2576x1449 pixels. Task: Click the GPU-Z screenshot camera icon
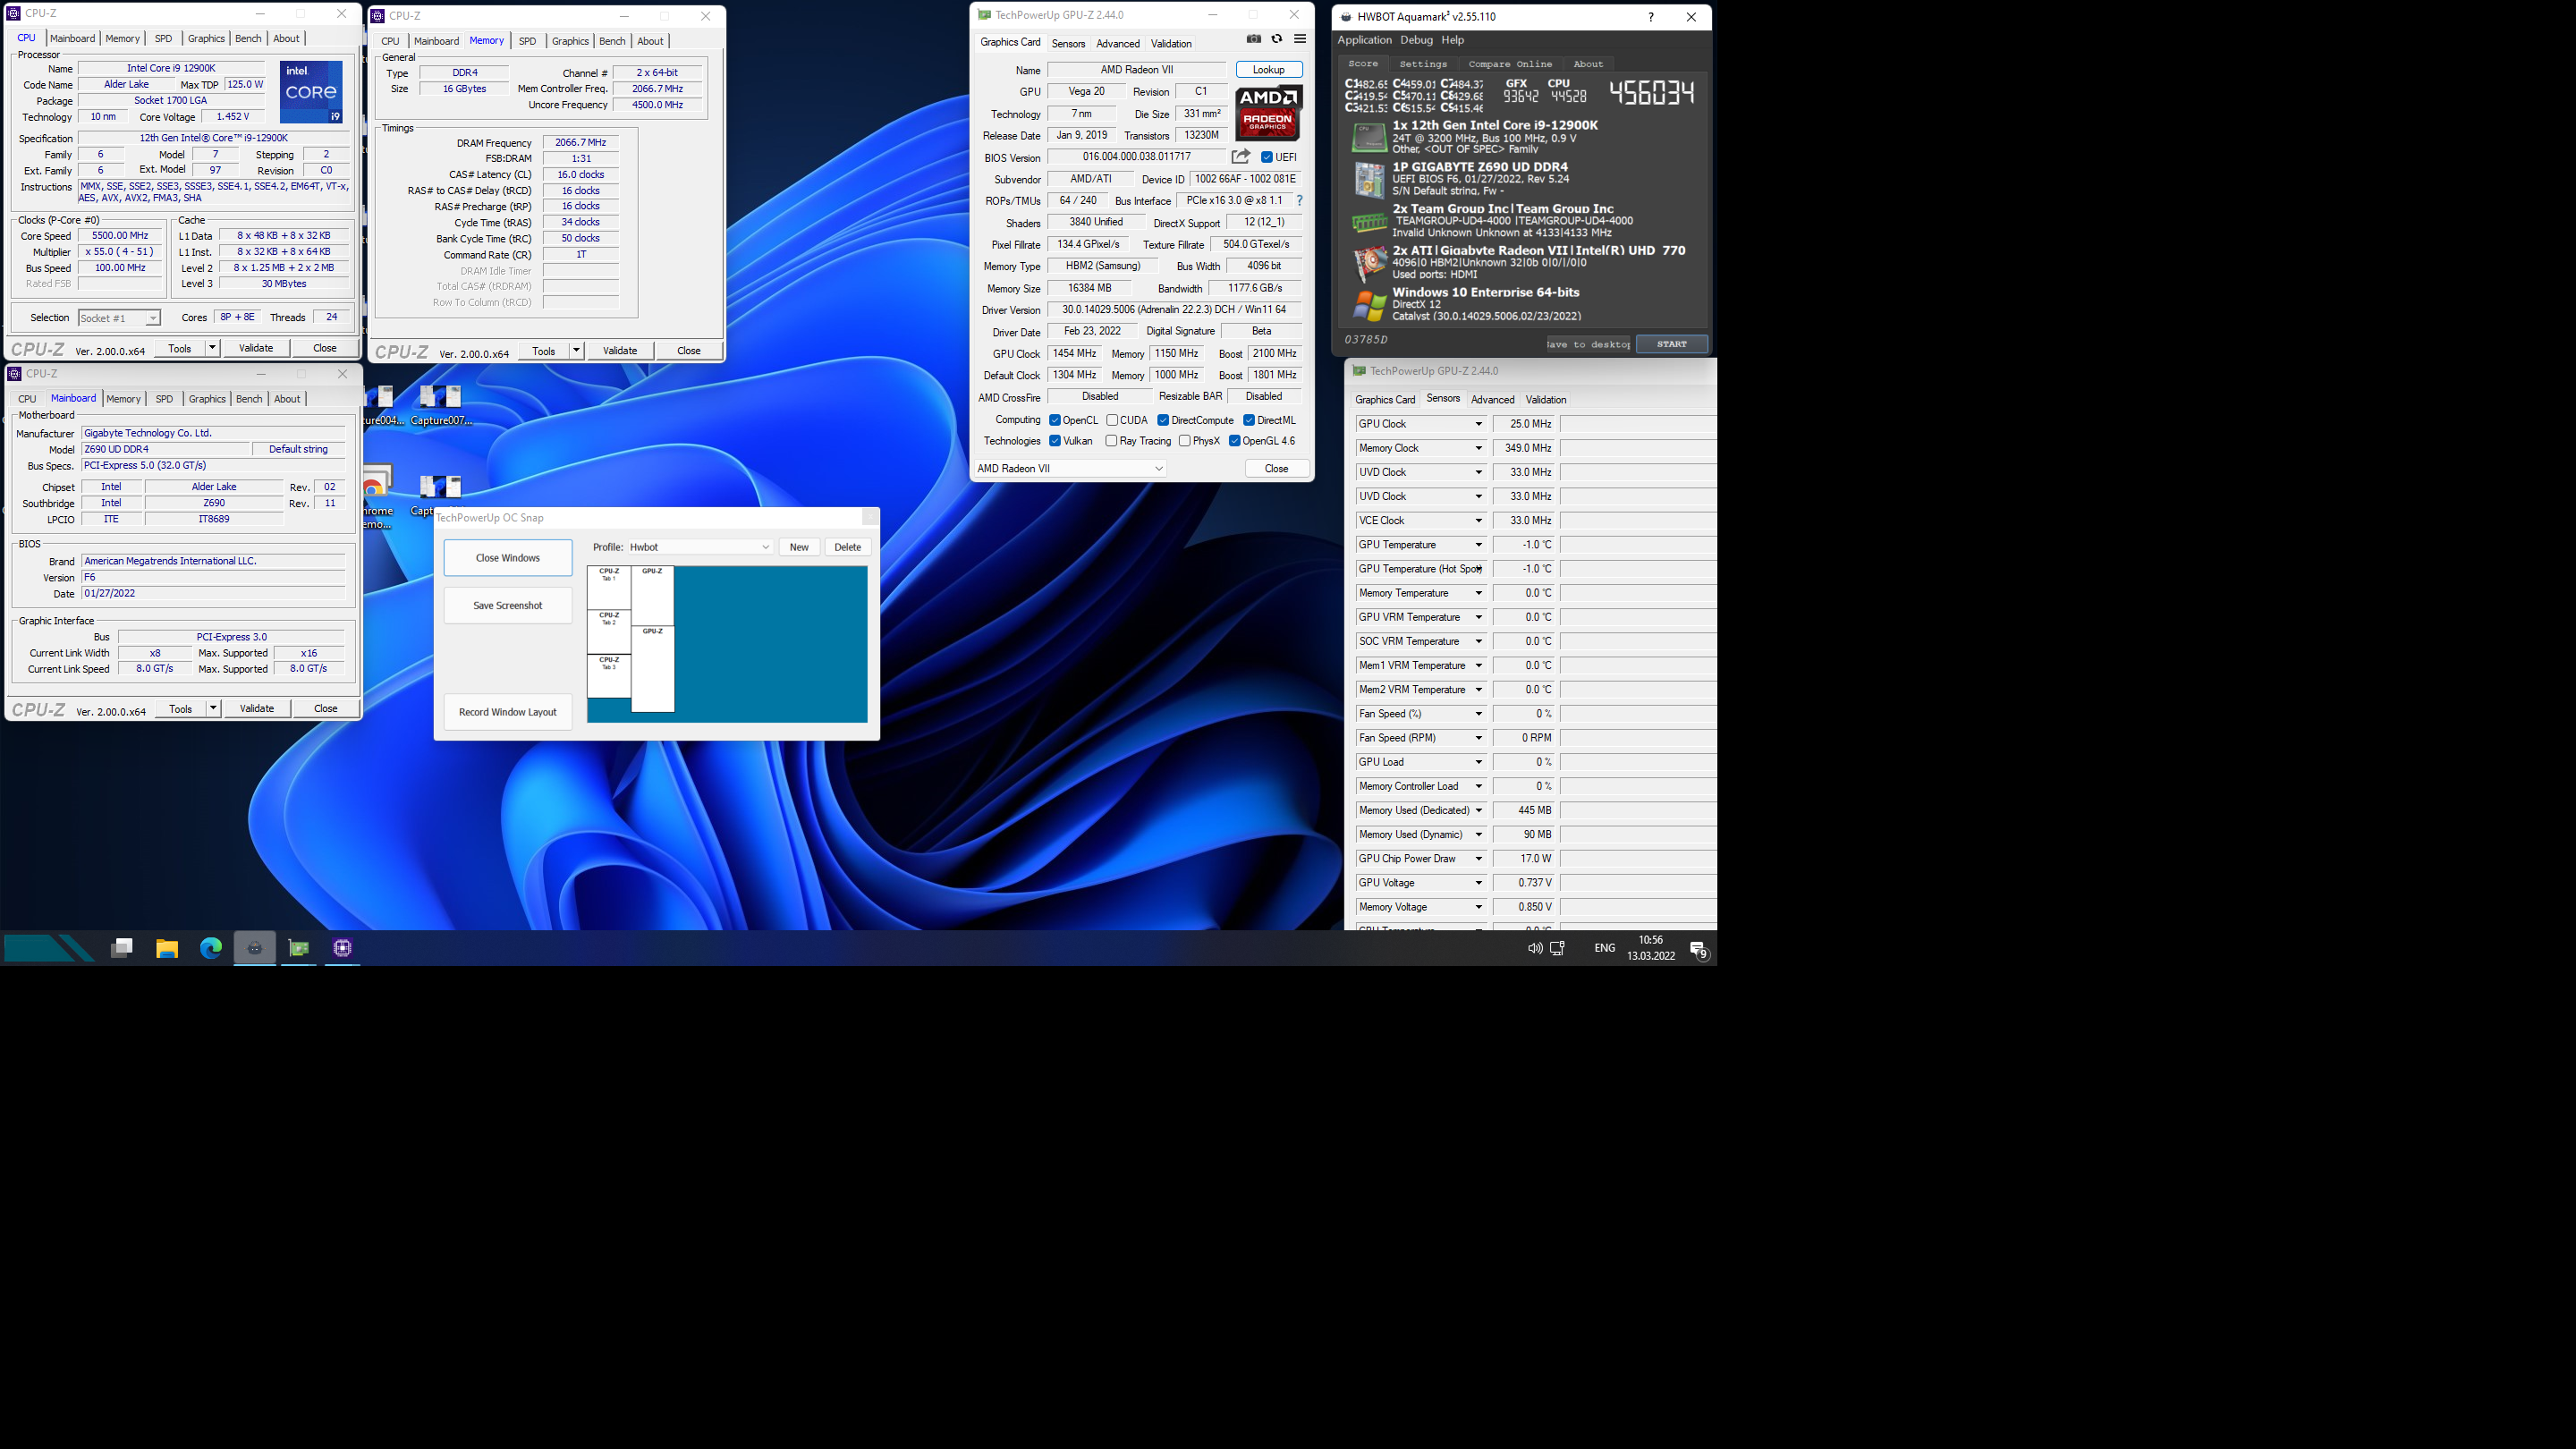(x=1253, y=39)
